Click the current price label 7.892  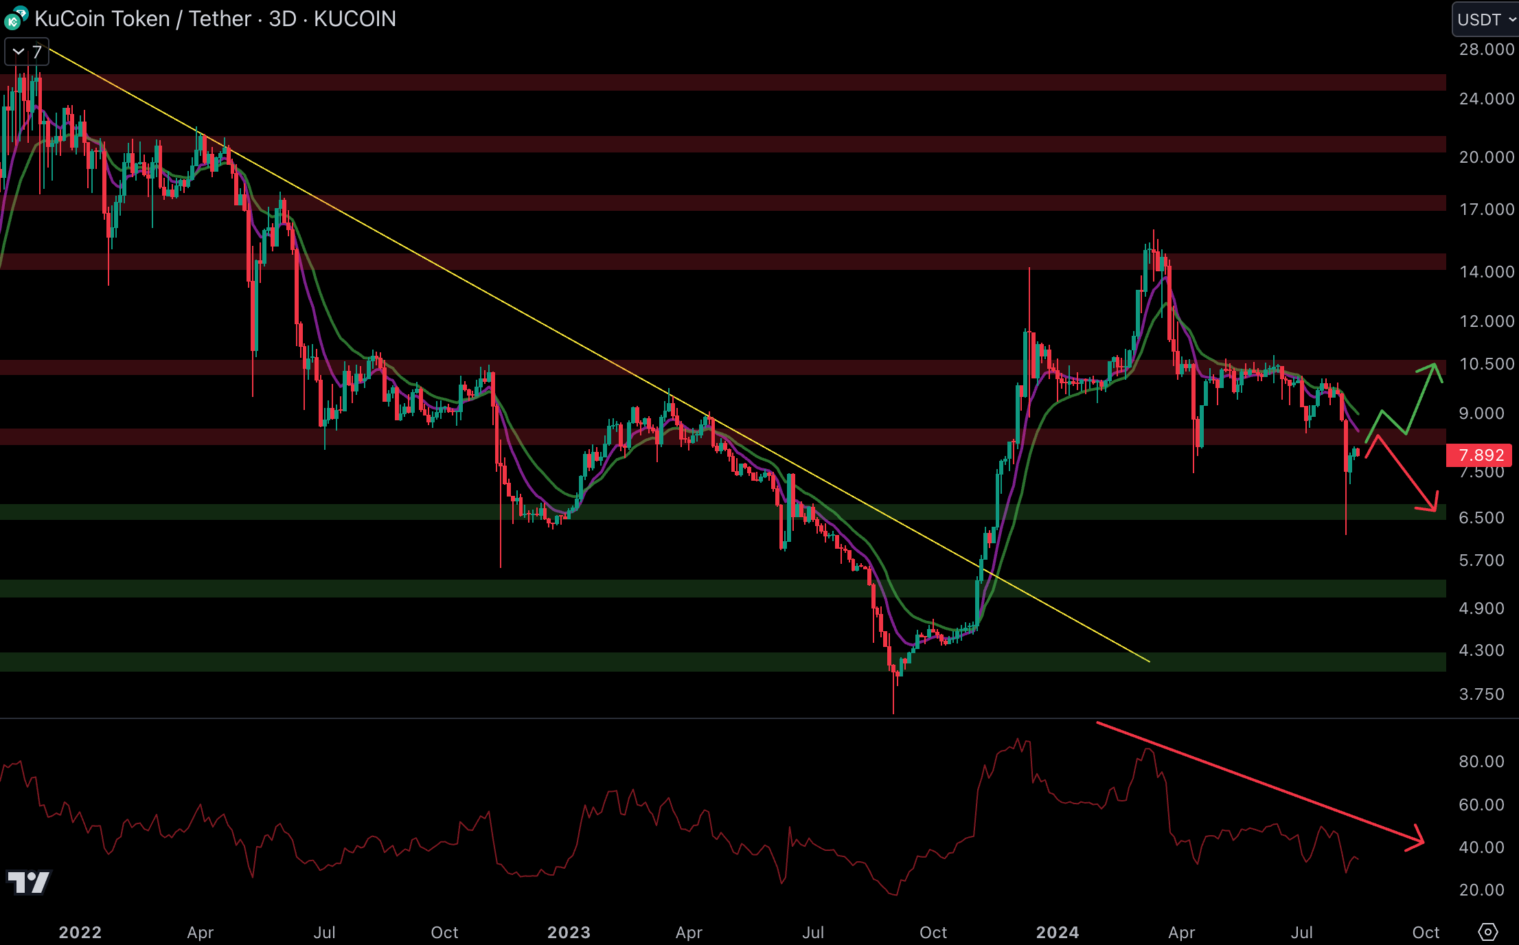click(1481, 455)
